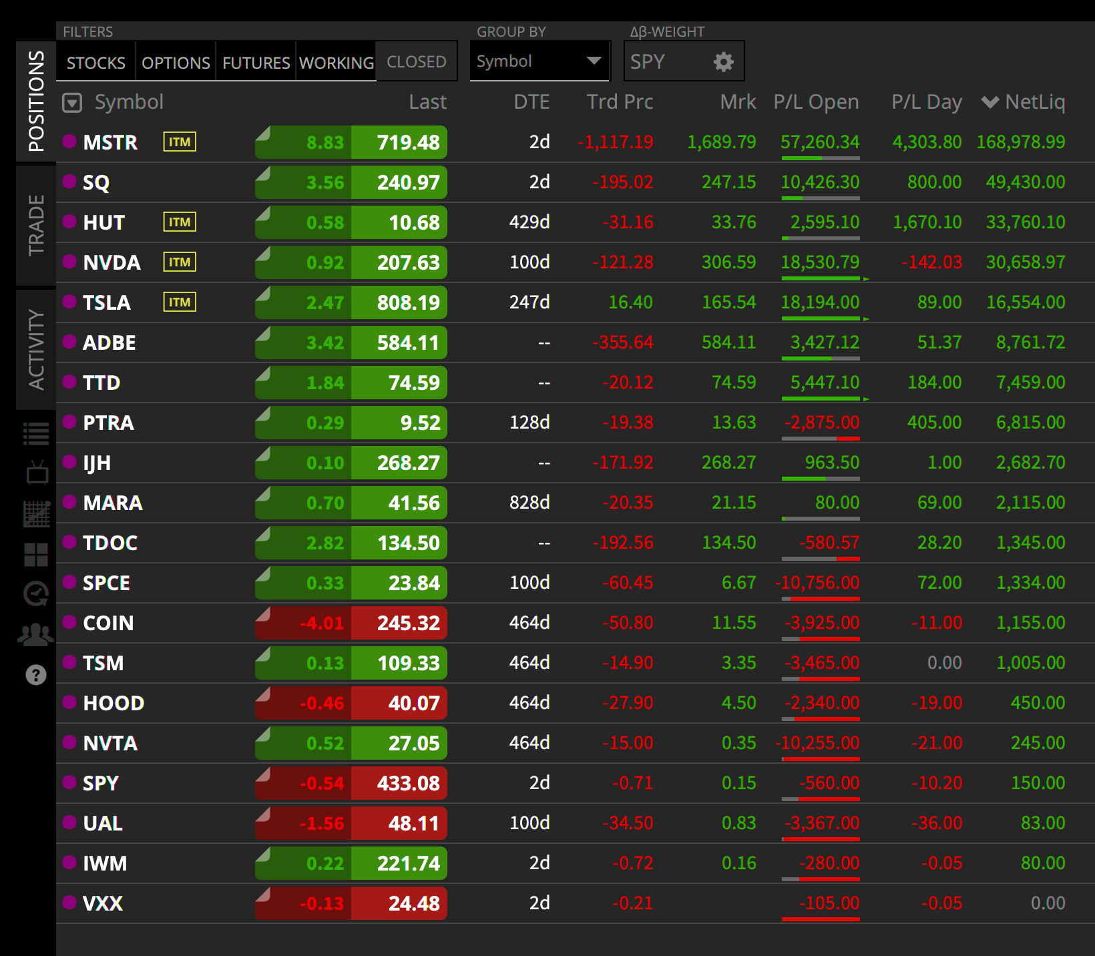Sort by the P/L Day column header
This screenshot has width=1095, height=956.
[927, 102]
